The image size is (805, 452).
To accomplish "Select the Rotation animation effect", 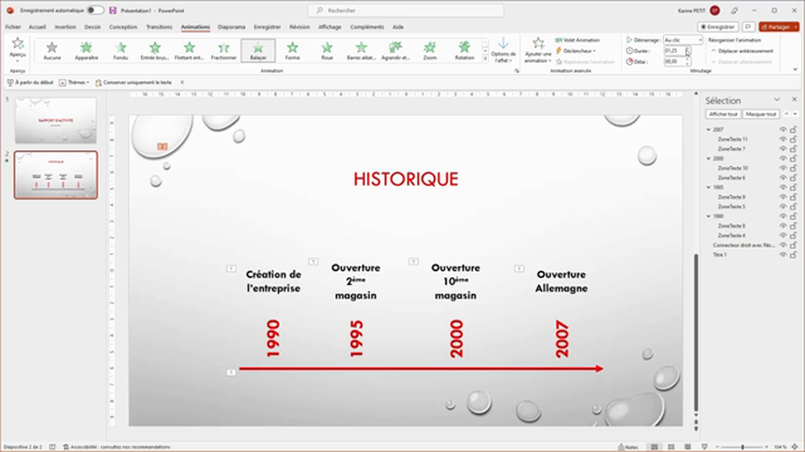I will (464, 50).
